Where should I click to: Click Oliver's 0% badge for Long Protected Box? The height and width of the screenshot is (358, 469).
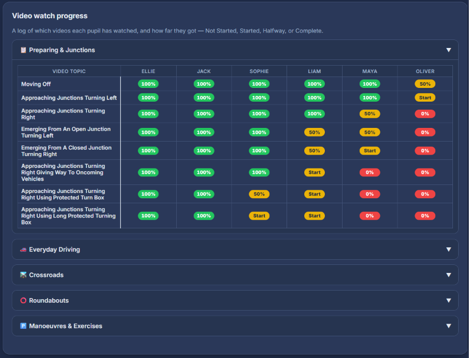click(x=425, y=216)
